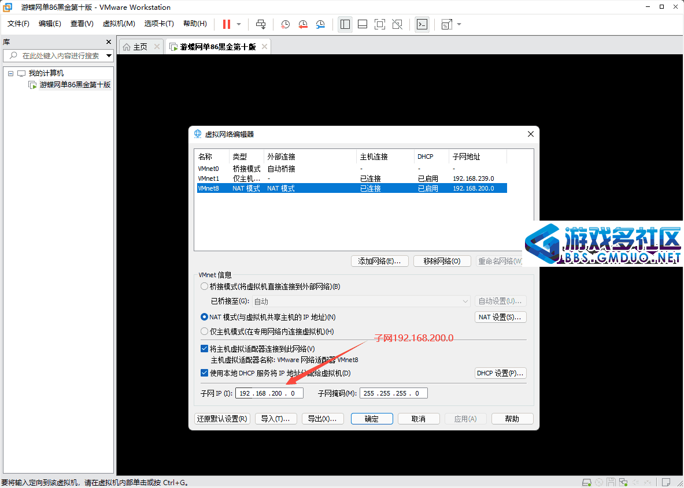This screenshot has height=488, width=684.
Task: Close the 游蝶网单86黑金第十版 tab
Action: (264, 47)
